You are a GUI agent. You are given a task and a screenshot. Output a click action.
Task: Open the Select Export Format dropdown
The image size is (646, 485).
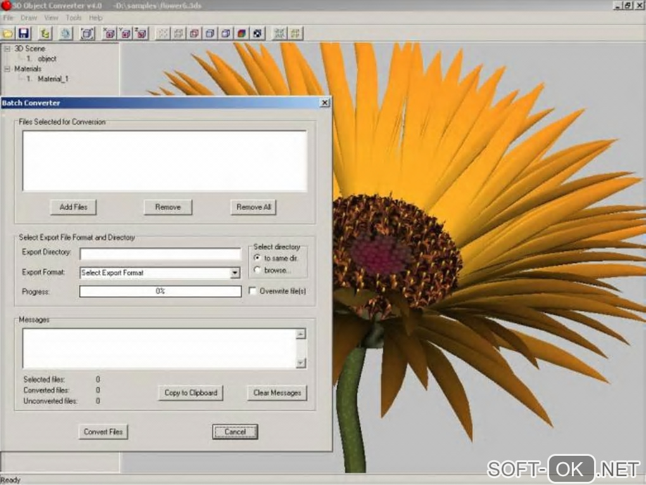[x=235, y=273]
